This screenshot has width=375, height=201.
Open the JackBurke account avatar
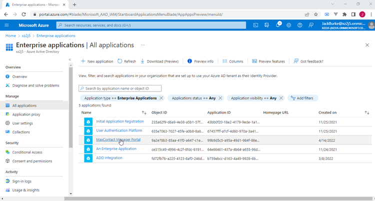[371, 25]
